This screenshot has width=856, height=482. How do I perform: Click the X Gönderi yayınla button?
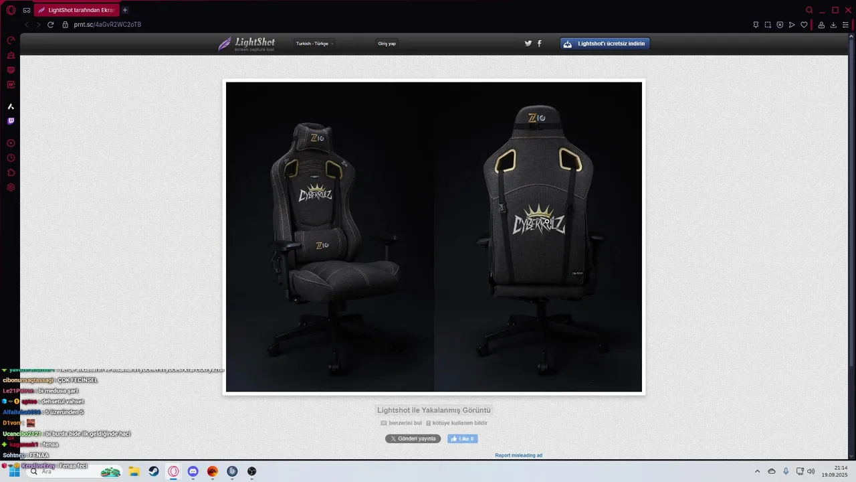(x=413, y=439)
